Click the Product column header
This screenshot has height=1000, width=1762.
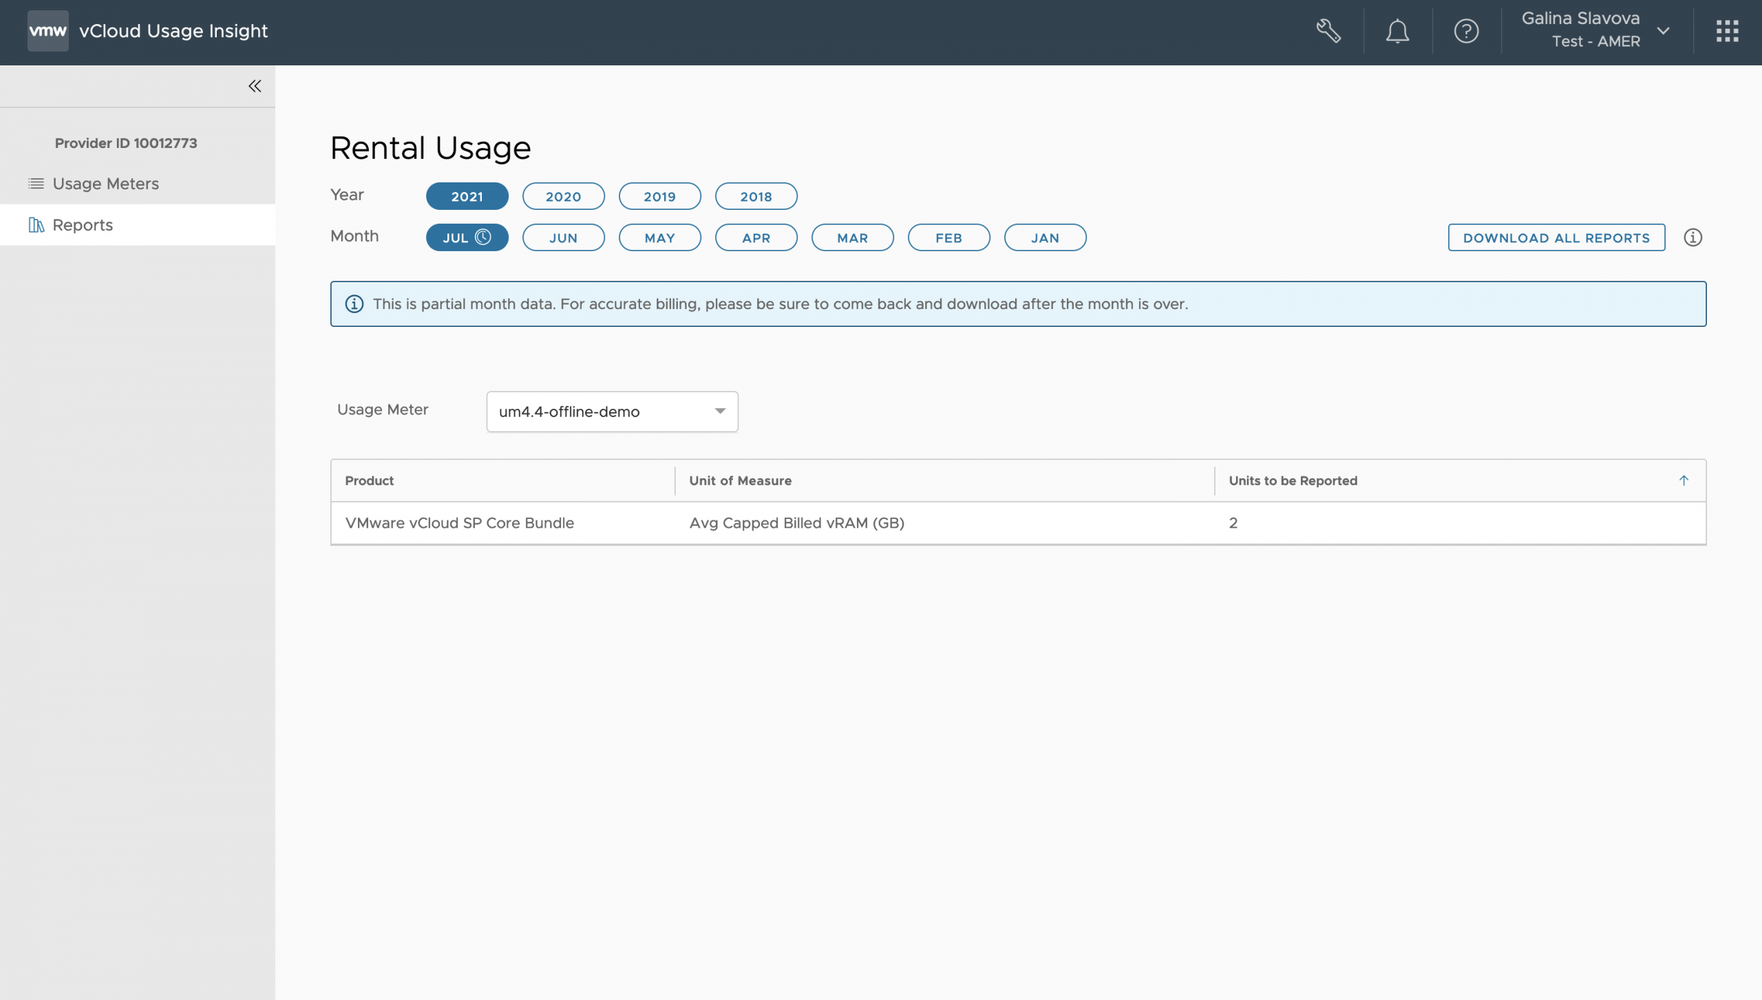coord(370,480)
